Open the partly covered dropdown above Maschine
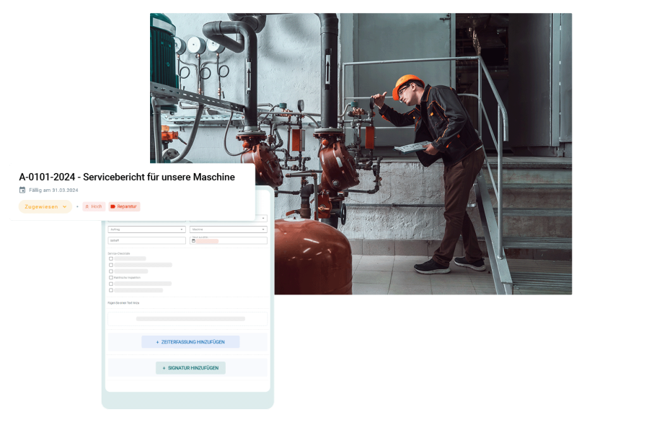Viewport: 649px width, 433px height. click(x=262, y=218)
